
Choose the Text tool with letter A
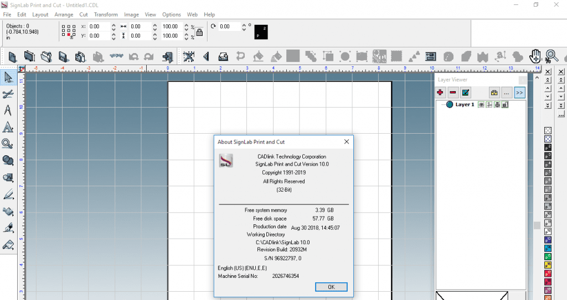point(8,110)
